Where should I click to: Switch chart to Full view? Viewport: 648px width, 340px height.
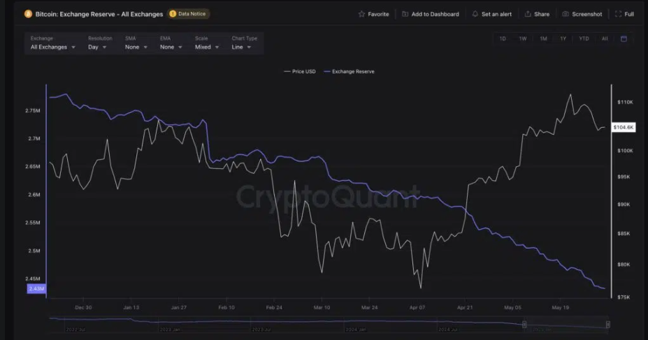(x=624, y=14)
